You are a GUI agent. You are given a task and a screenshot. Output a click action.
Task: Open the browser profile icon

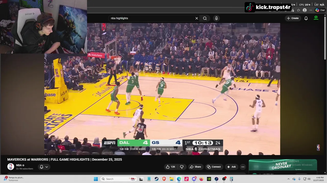tap(305, 10)
